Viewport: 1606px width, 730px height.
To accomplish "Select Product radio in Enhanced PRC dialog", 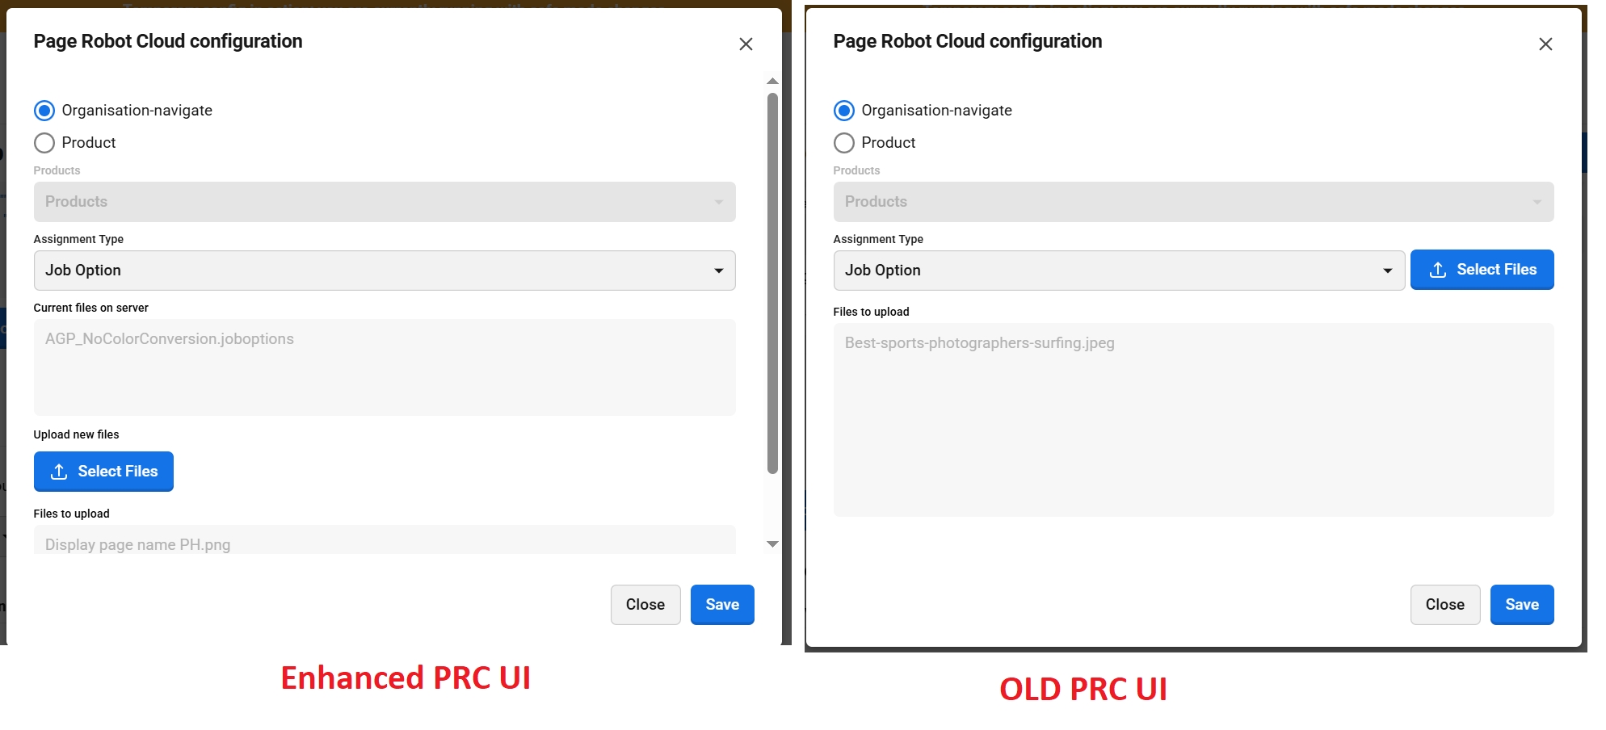I will click(44, 143).
